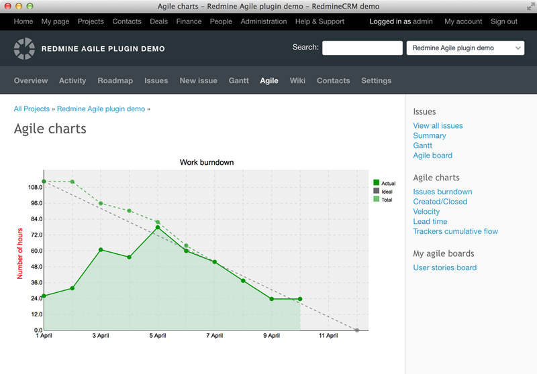Image resolution: width=537 pixels, height=374 pixels.
Task: Open the My account link
Action: pos(463,21)
